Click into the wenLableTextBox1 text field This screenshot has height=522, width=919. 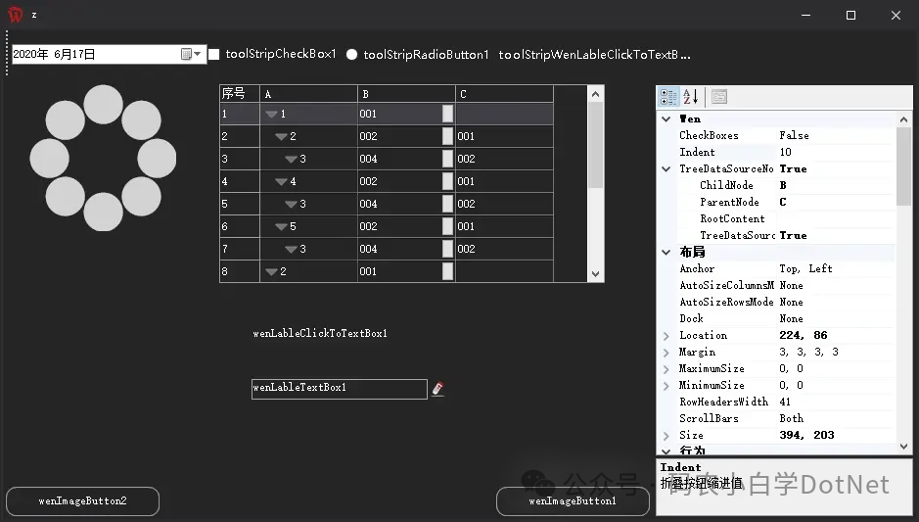(x=339, y=389)
